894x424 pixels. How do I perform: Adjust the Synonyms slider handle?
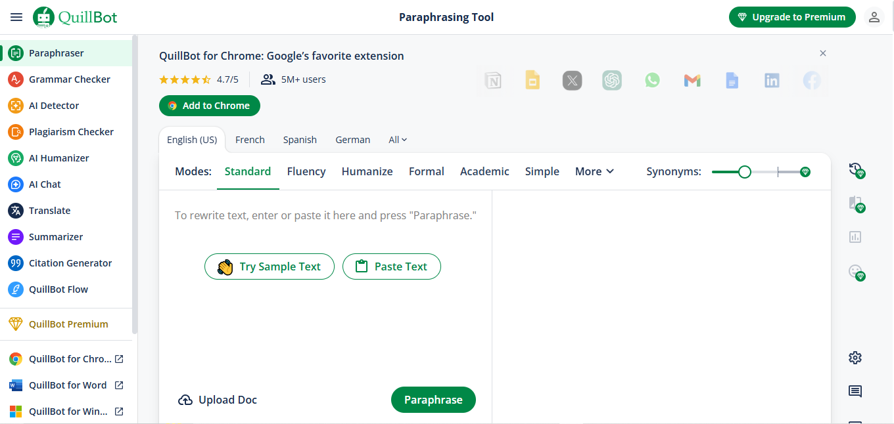[x=744, y=172]
